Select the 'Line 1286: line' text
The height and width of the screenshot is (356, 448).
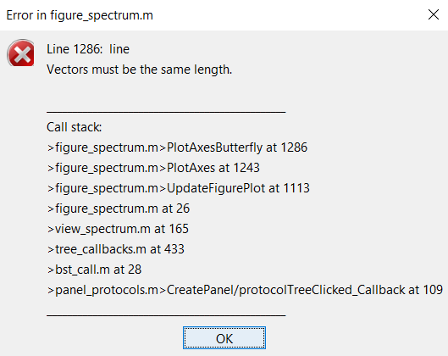coord(88,49)
